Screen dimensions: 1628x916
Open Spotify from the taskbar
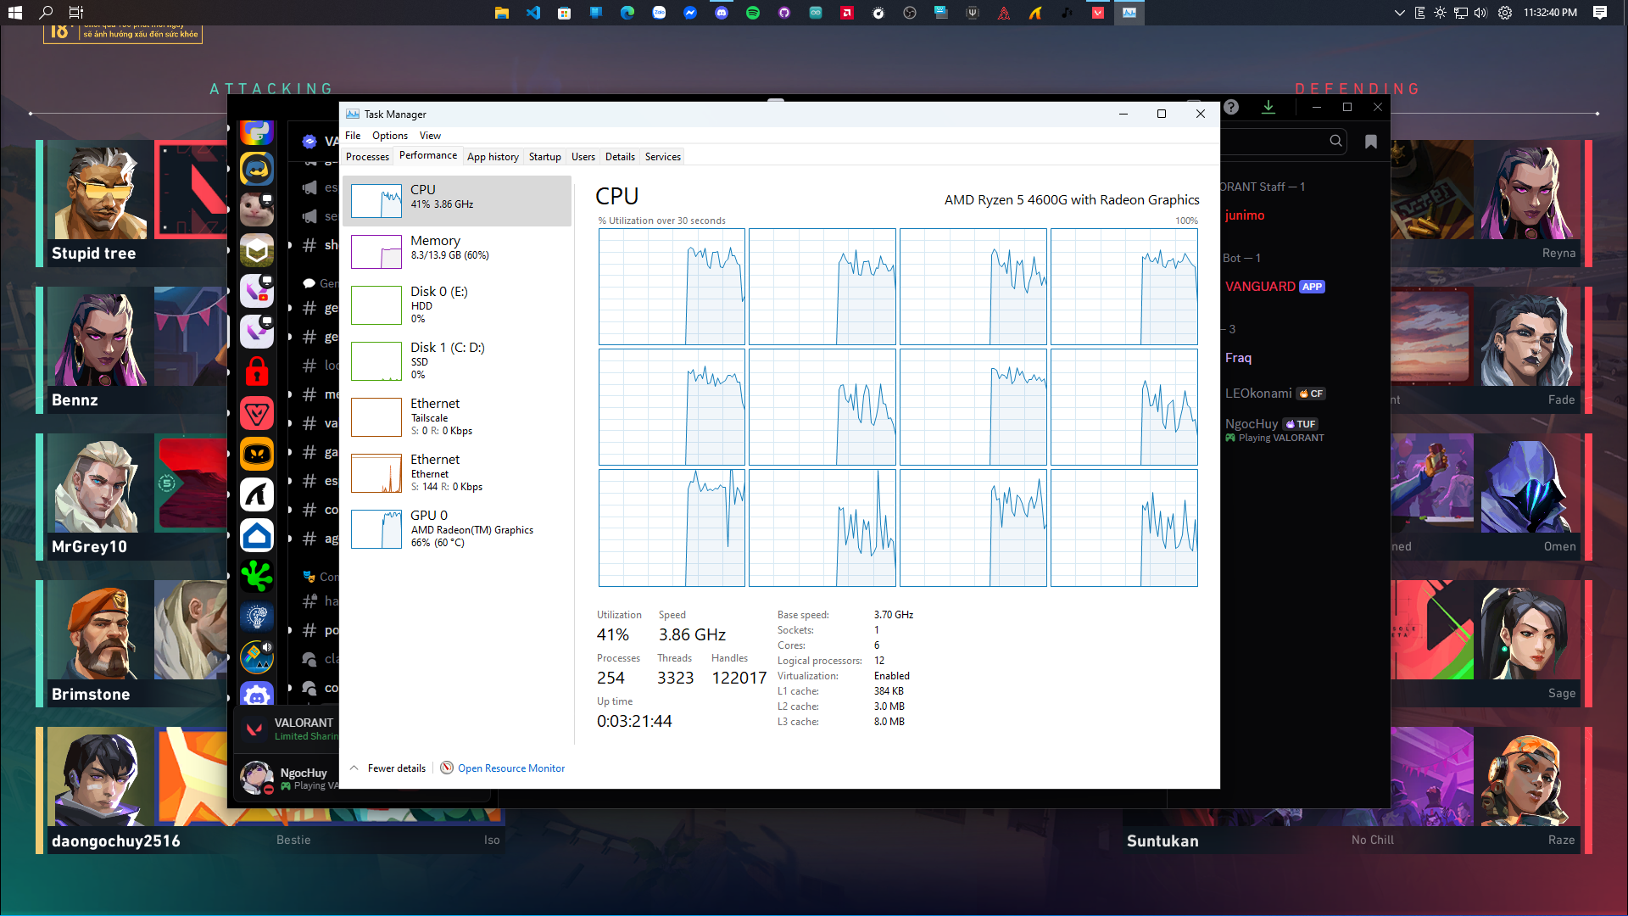point(753,13)
